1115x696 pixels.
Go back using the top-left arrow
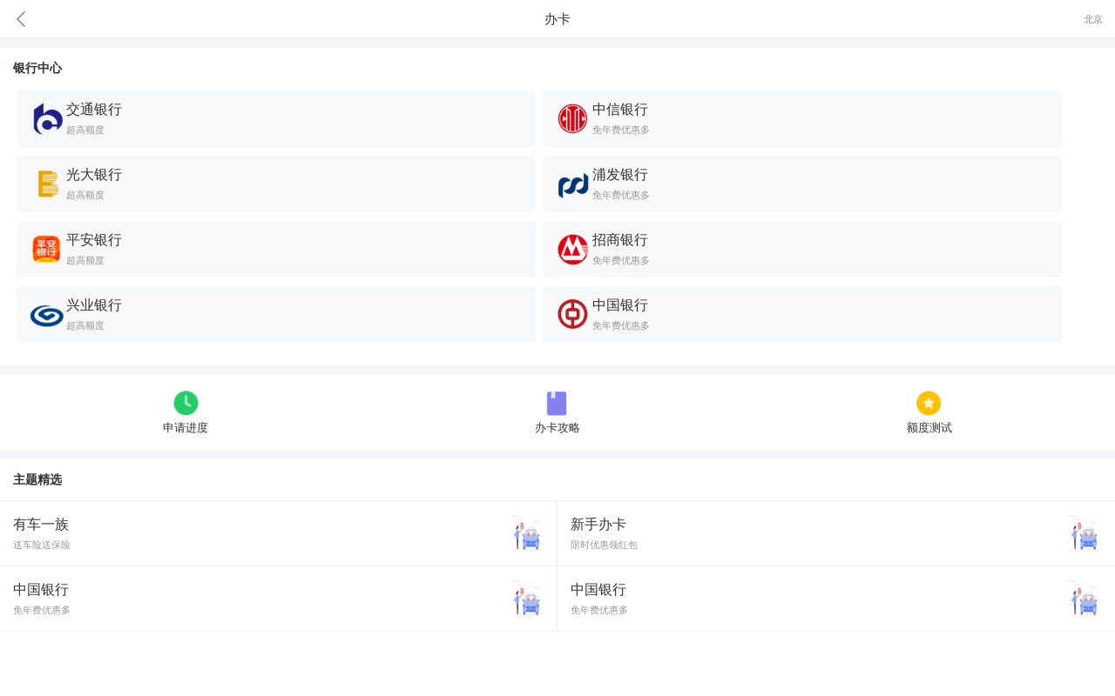(21, 19)
